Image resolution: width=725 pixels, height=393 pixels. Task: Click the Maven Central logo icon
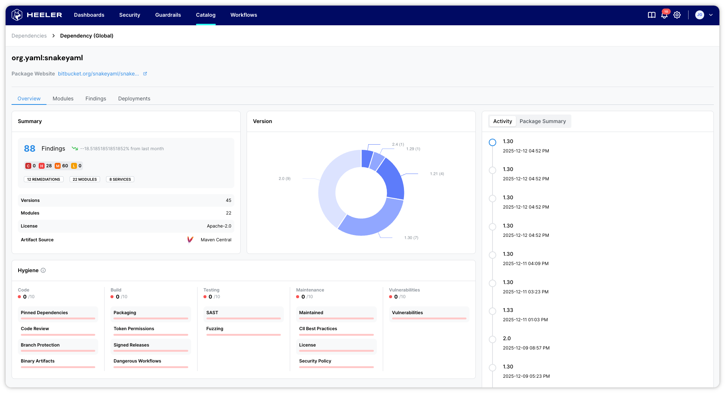point(190,240)
